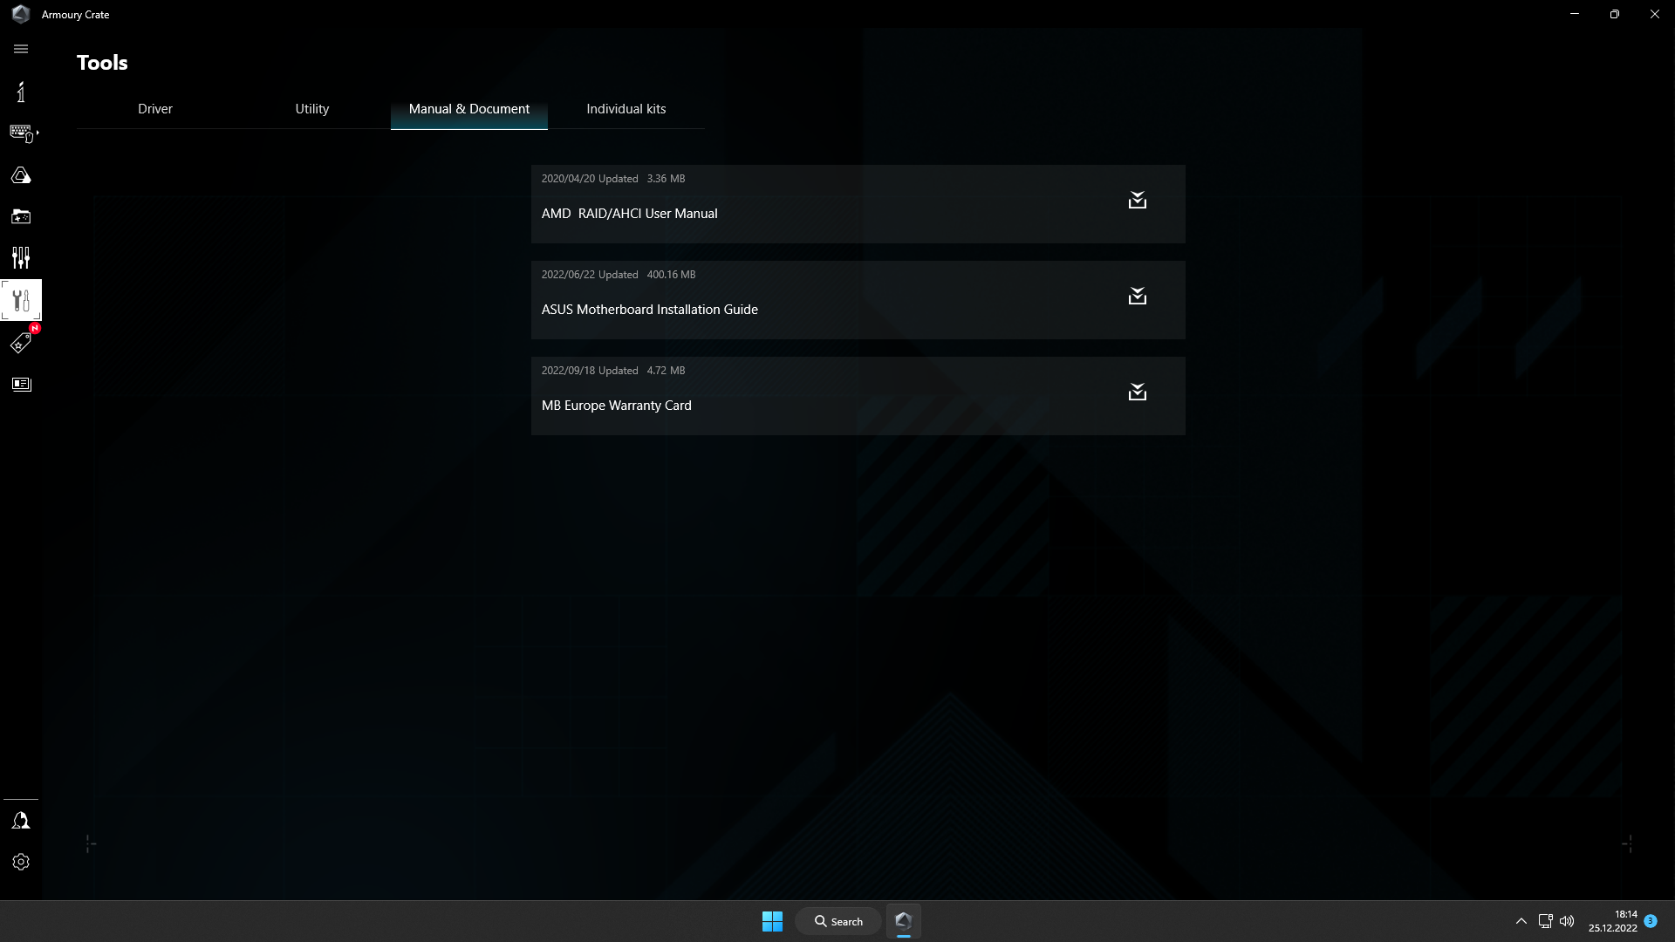Select the Device information sidebar icon

click(x=20, y=91)
